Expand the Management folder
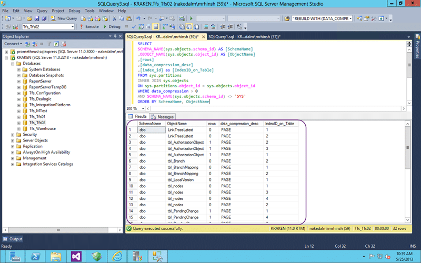 [x=13, y=158]
